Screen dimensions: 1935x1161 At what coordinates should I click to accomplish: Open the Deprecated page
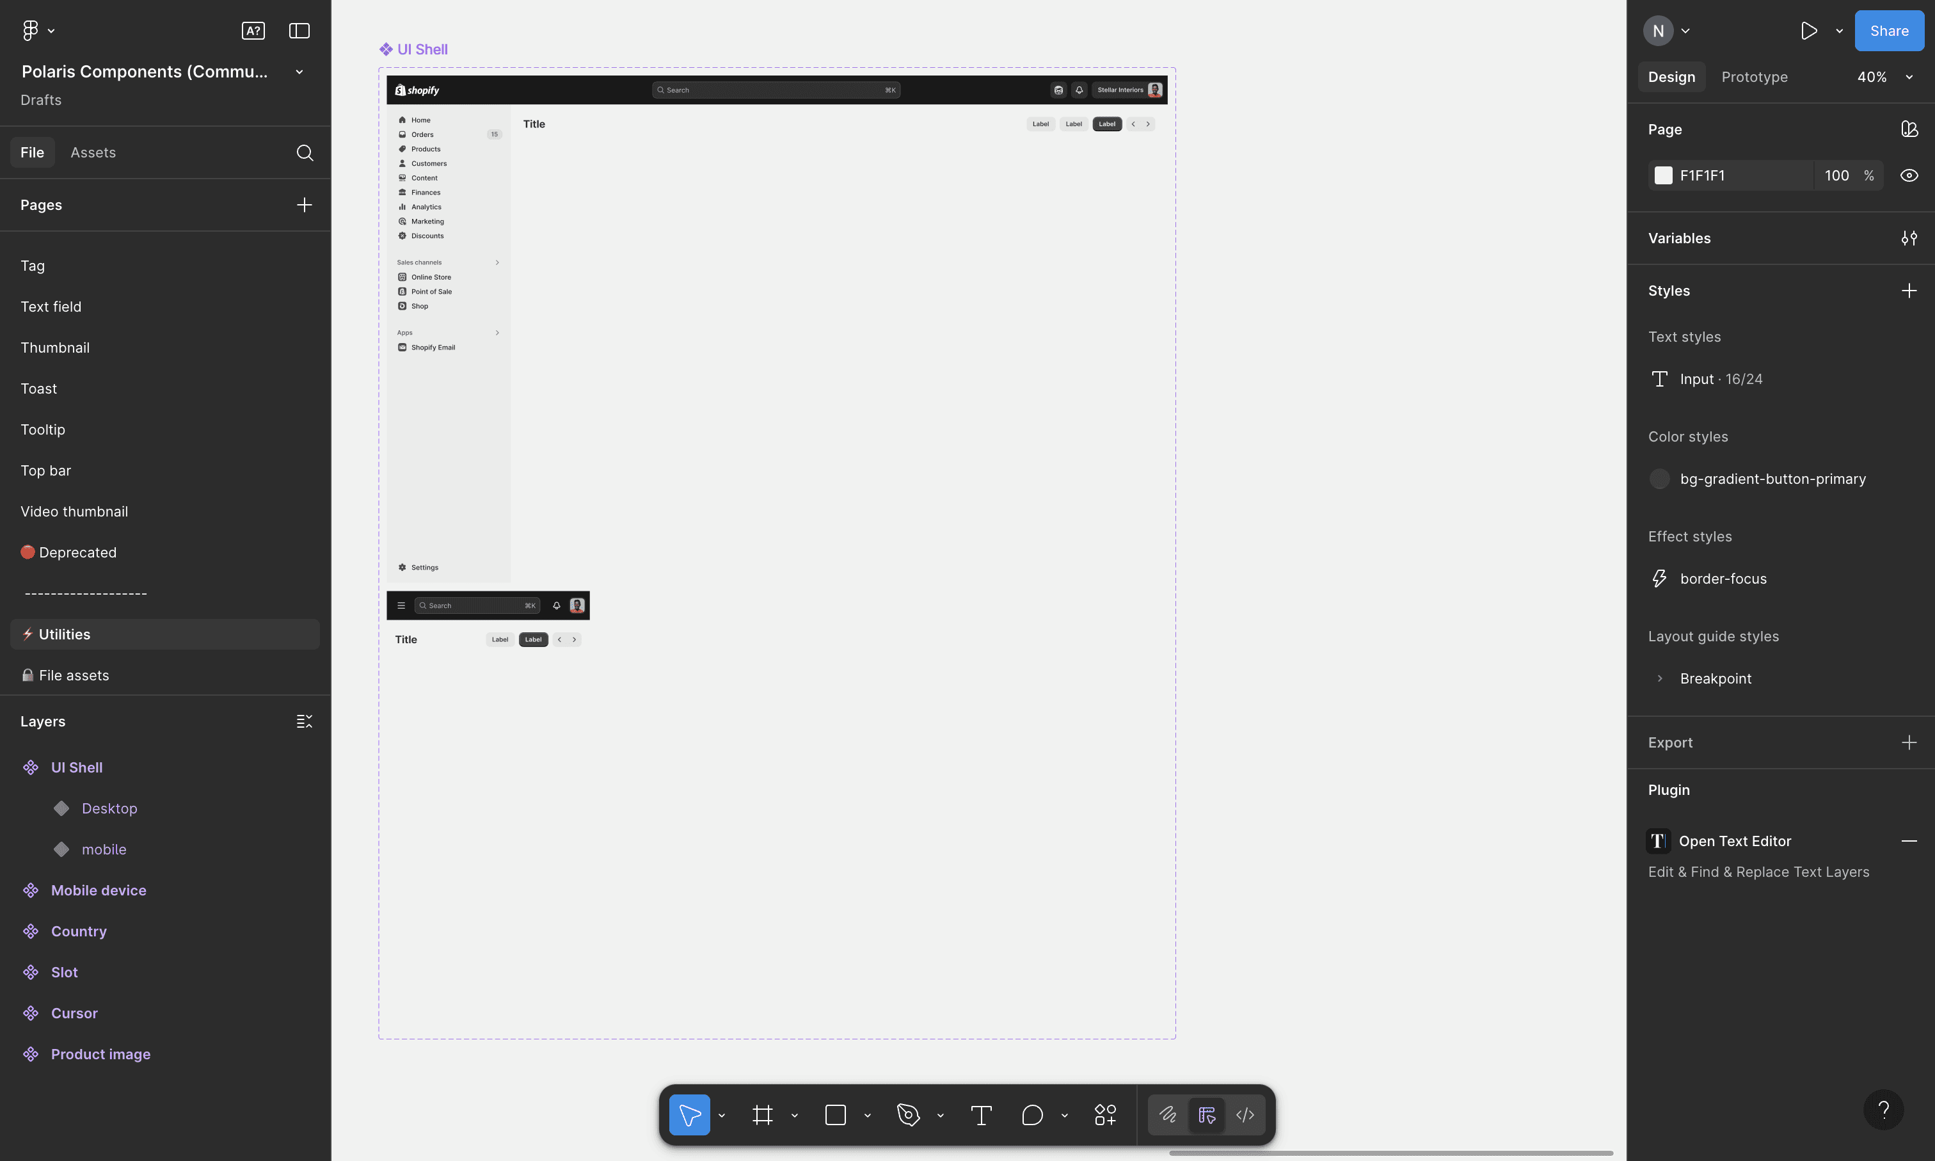point(77,552)
